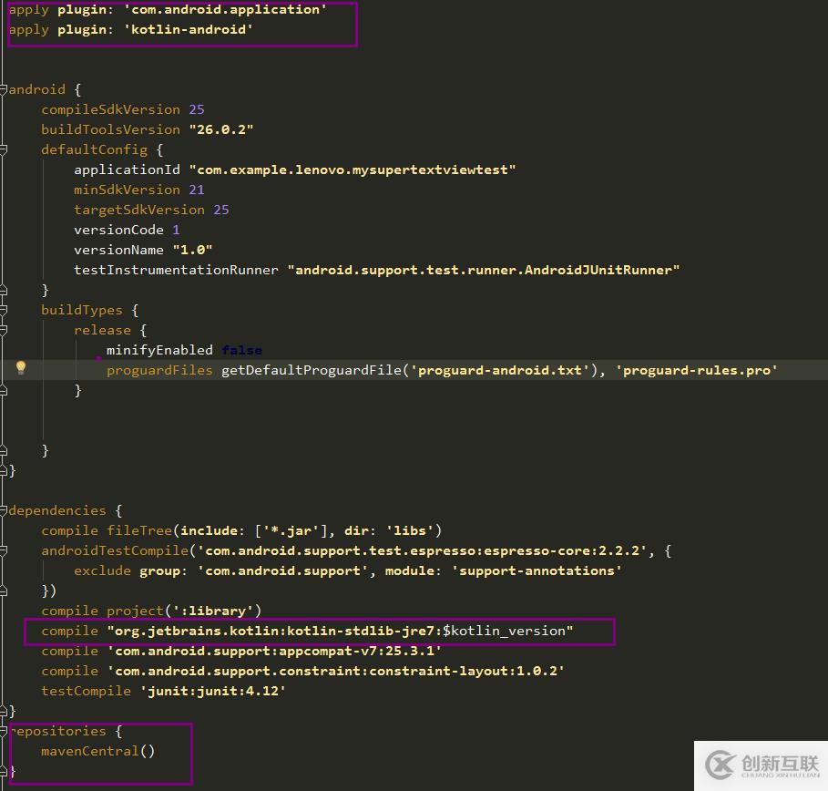Select the applicationId string value

pyautogui.click(x=355, y=169)
